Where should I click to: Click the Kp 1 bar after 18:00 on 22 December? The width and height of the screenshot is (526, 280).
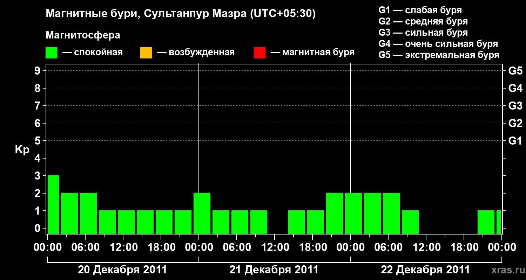coord(486,222)
